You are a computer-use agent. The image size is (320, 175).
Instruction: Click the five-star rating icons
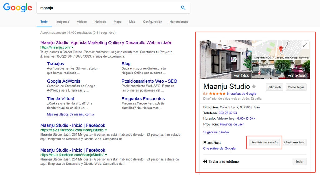[217, 94]
